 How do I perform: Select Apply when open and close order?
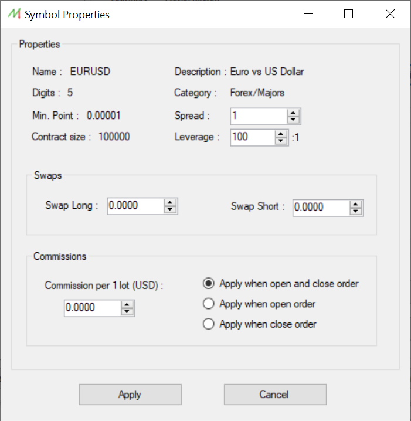click(x=280, y=284)
